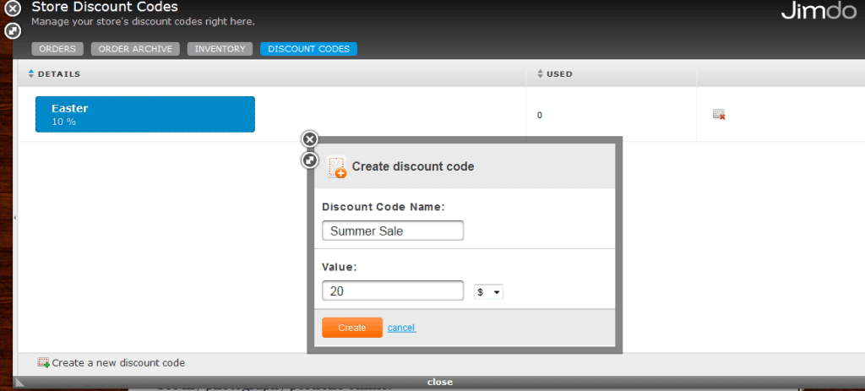
Task: Click the Value input field containing 20
Action: [393, 291]
